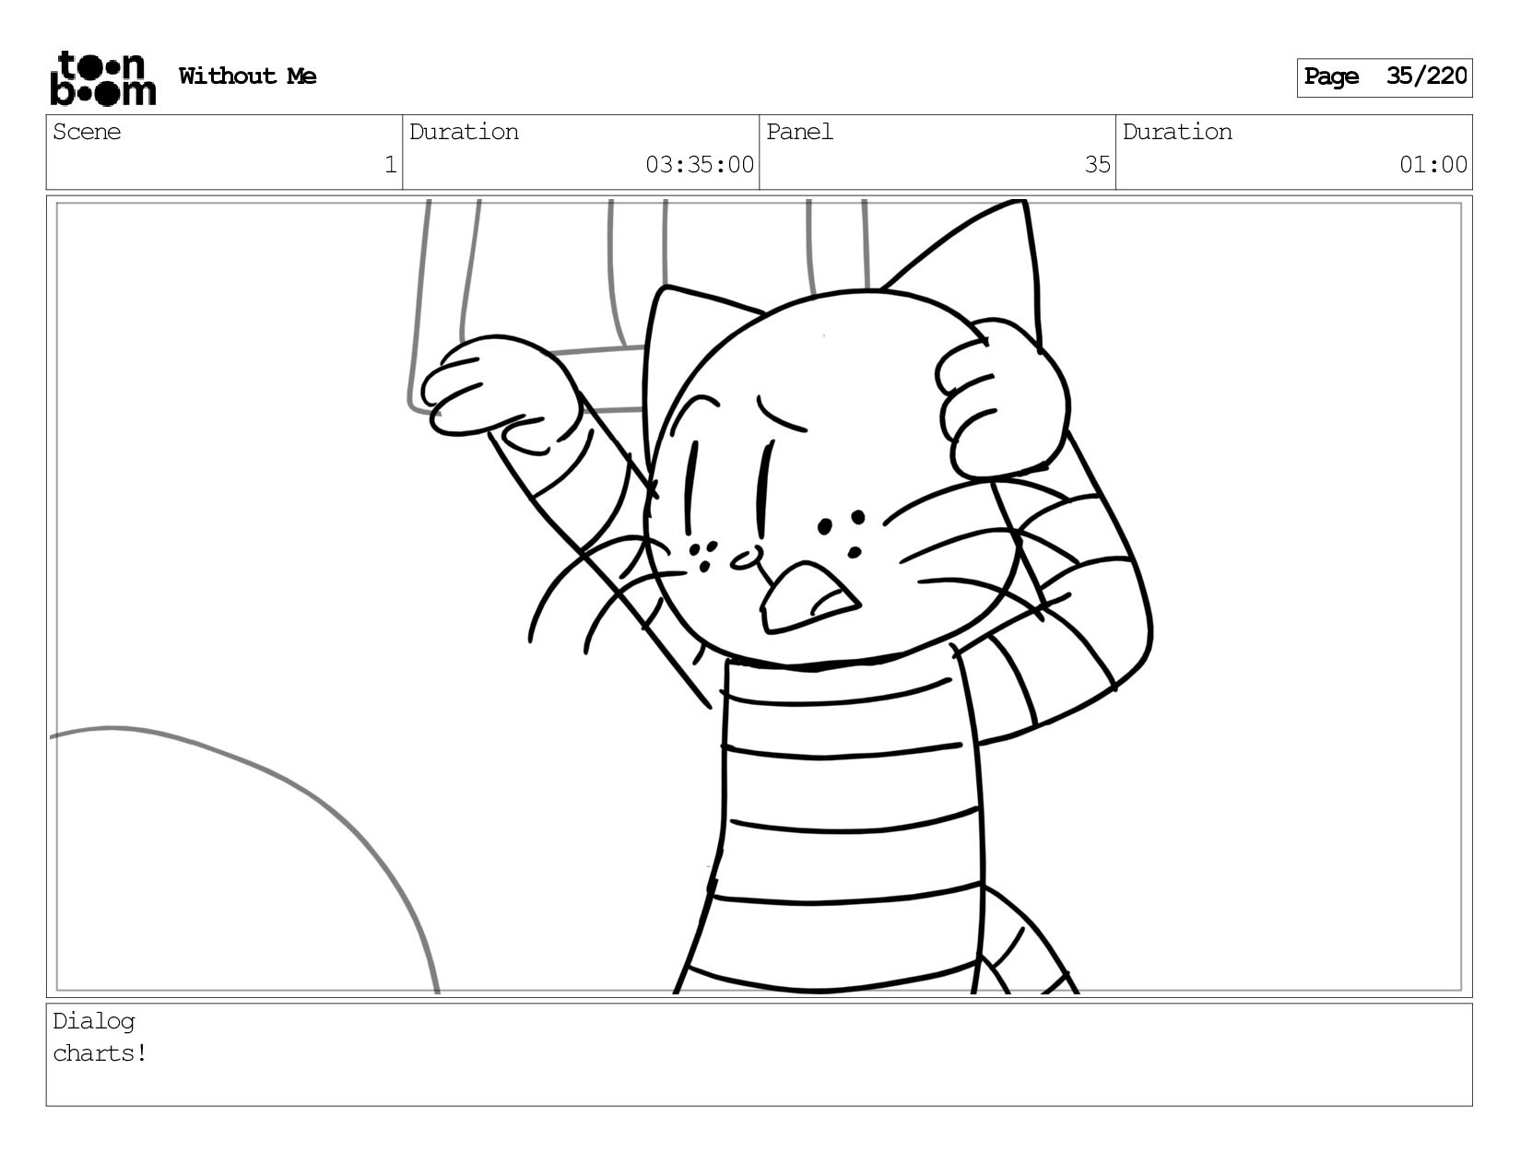Click the cat storyboard panel drawing

point(760,596)
